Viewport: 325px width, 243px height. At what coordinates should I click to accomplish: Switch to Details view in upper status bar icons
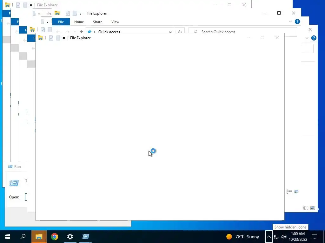click(x=289, y=191)
